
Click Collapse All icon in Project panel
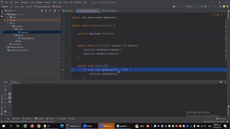[50, 11]
